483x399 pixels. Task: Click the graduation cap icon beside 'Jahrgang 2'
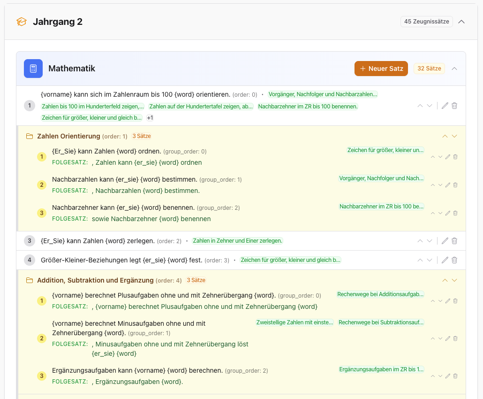[x=22, y=21]
